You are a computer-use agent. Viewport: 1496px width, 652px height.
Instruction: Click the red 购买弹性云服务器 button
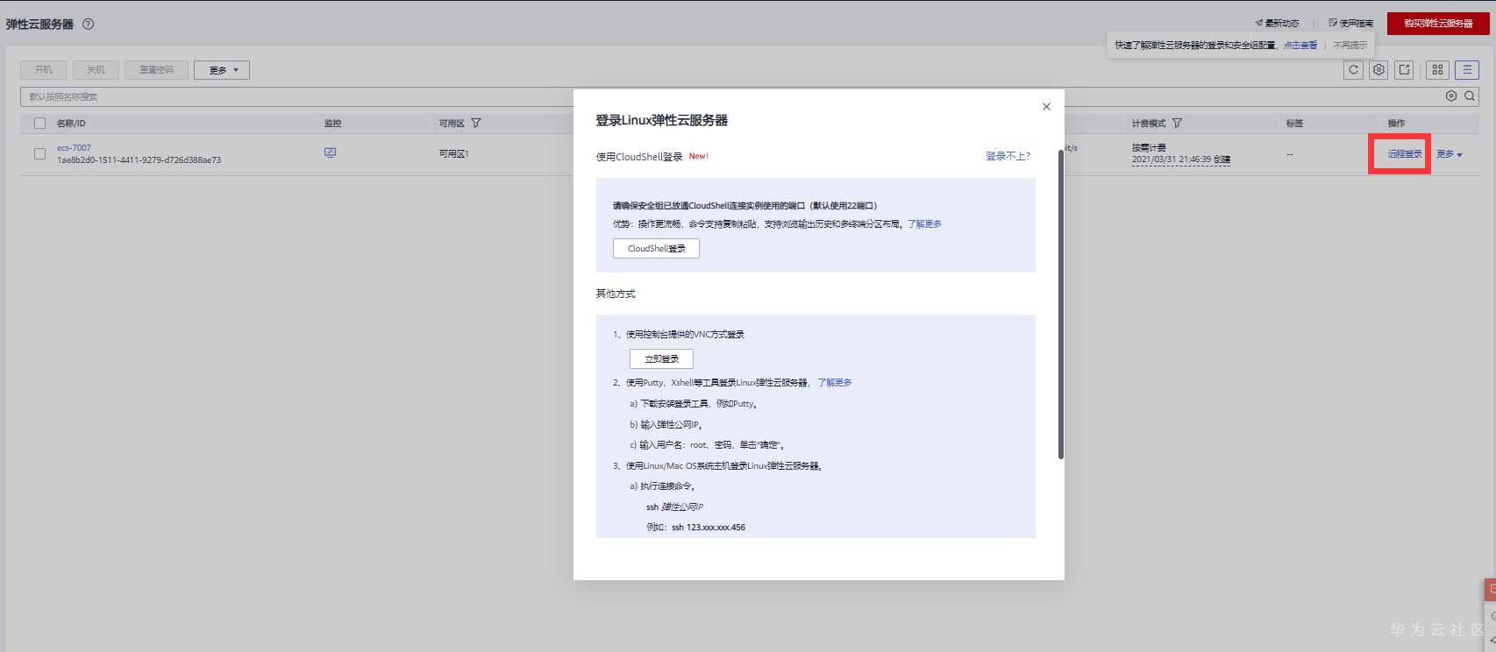(x=1438, y=24)
